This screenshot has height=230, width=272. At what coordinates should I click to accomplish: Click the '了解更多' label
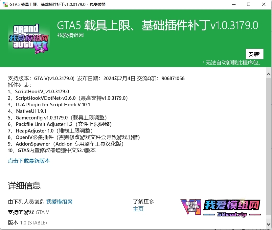click(144, 202)
